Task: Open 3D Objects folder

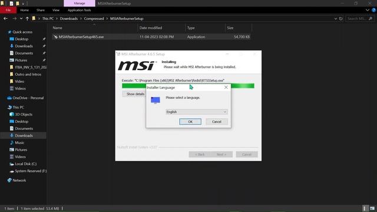Action: tap(24, 114)
